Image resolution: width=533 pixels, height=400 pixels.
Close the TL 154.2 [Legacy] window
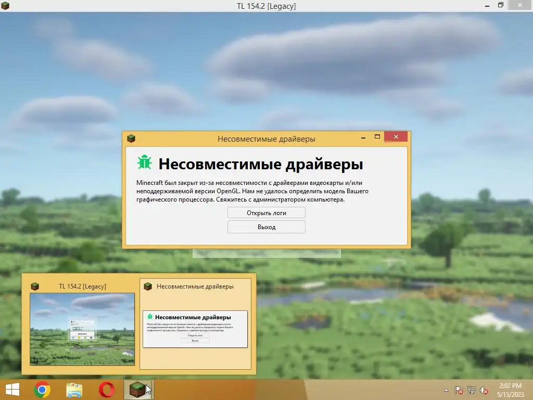tap(520, 5)
